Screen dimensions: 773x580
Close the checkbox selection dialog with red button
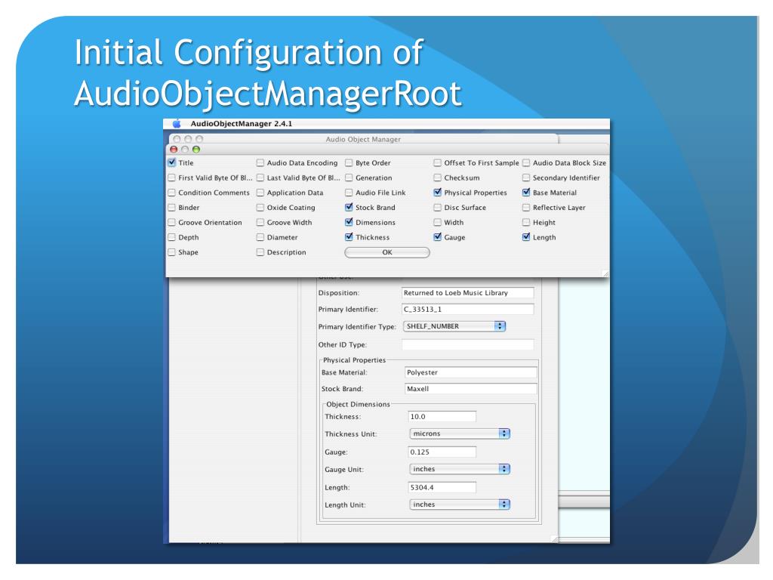click(x=174, y=150)
